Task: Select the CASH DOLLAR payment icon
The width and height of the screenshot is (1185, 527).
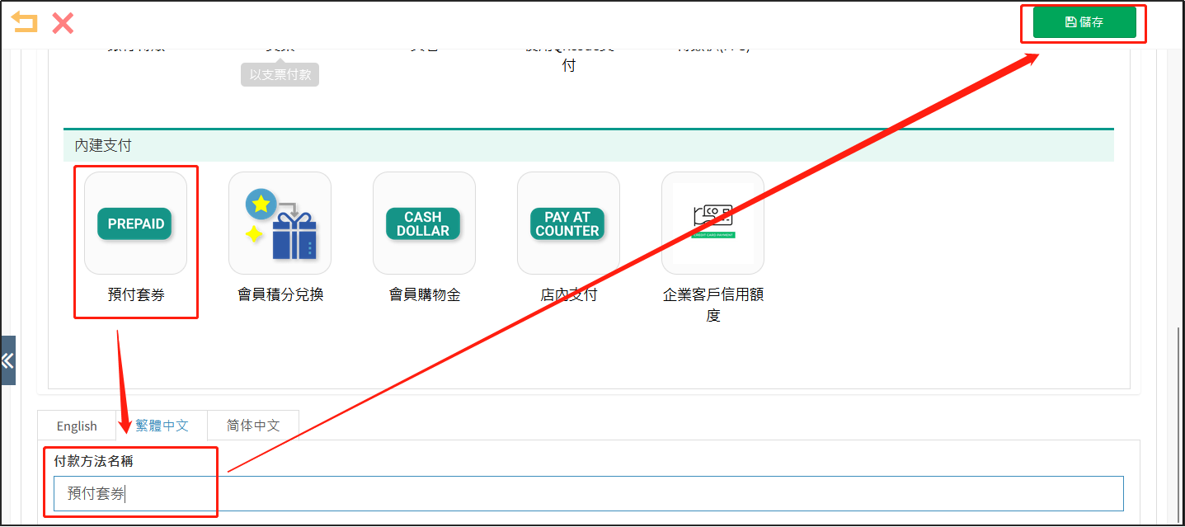Action: click(424, 224)
